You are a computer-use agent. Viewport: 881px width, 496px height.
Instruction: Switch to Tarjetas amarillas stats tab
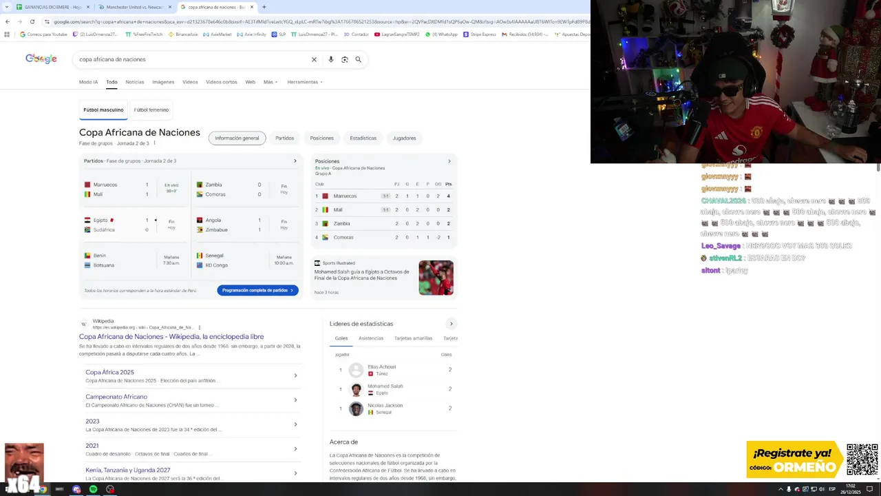tap(413, 338)
